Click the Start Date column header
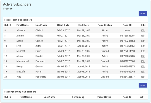The image size is (151, 103). (63, 25)
